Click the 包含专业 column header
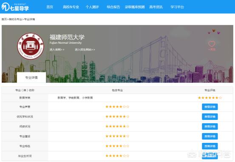Viewport: 235px width, 162px height. click(x=117, y=90)
